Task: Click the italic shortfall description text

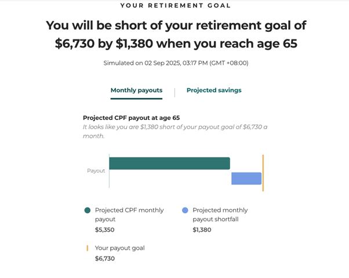Action: pyautogui.click(x=174, y=131)
